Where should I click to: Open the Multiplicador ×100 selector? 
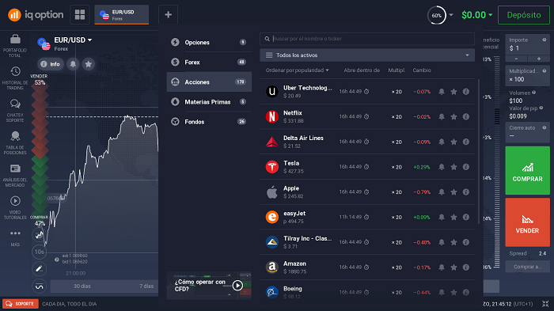tap(528, 75)
